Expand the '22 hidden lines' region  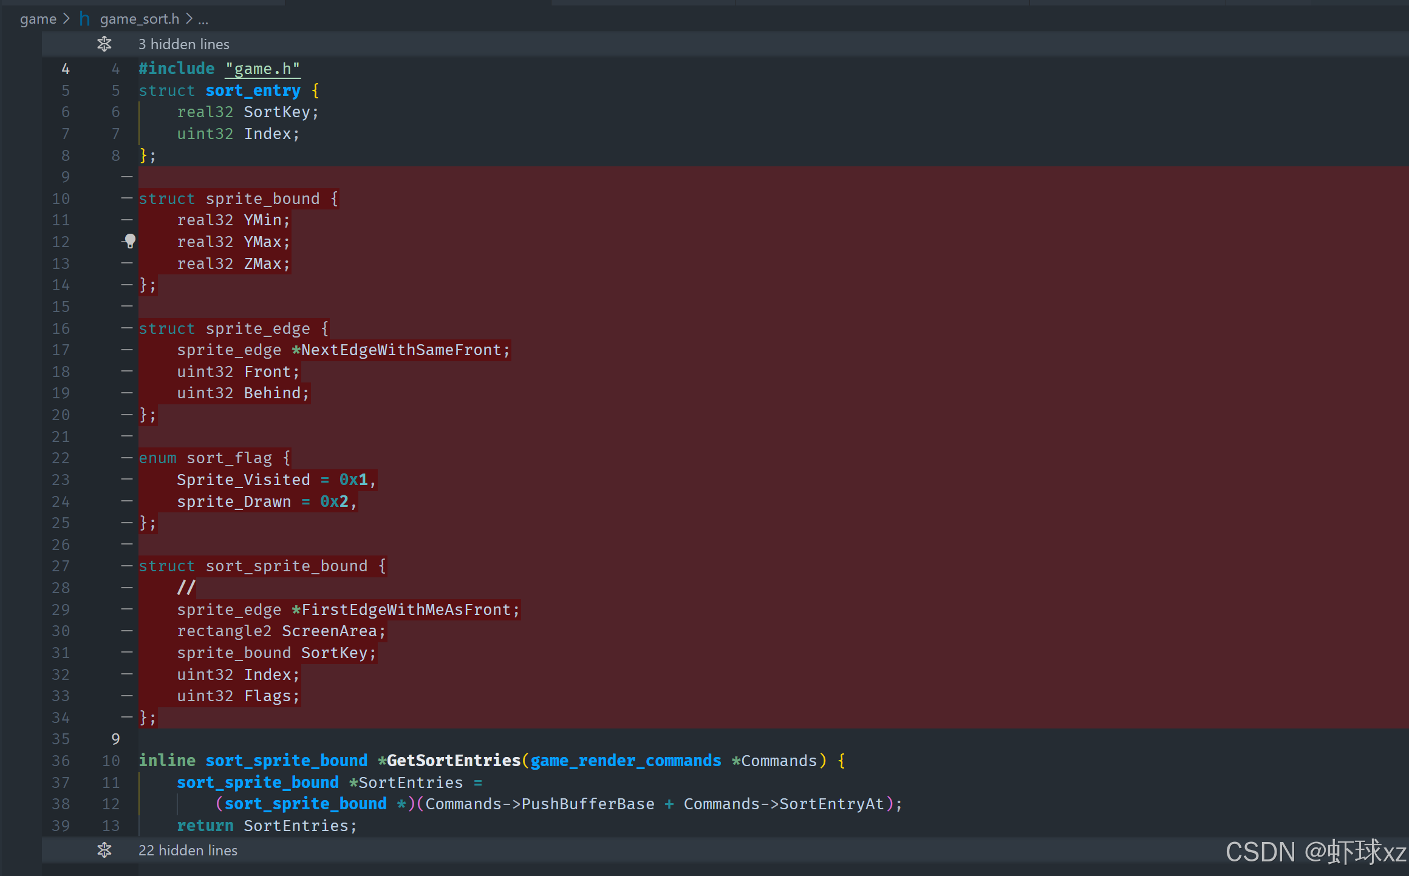click(188, 851)
